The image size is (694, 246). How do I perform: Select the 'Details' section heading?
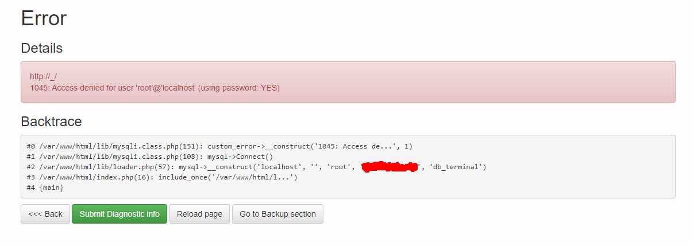point(41,48)
